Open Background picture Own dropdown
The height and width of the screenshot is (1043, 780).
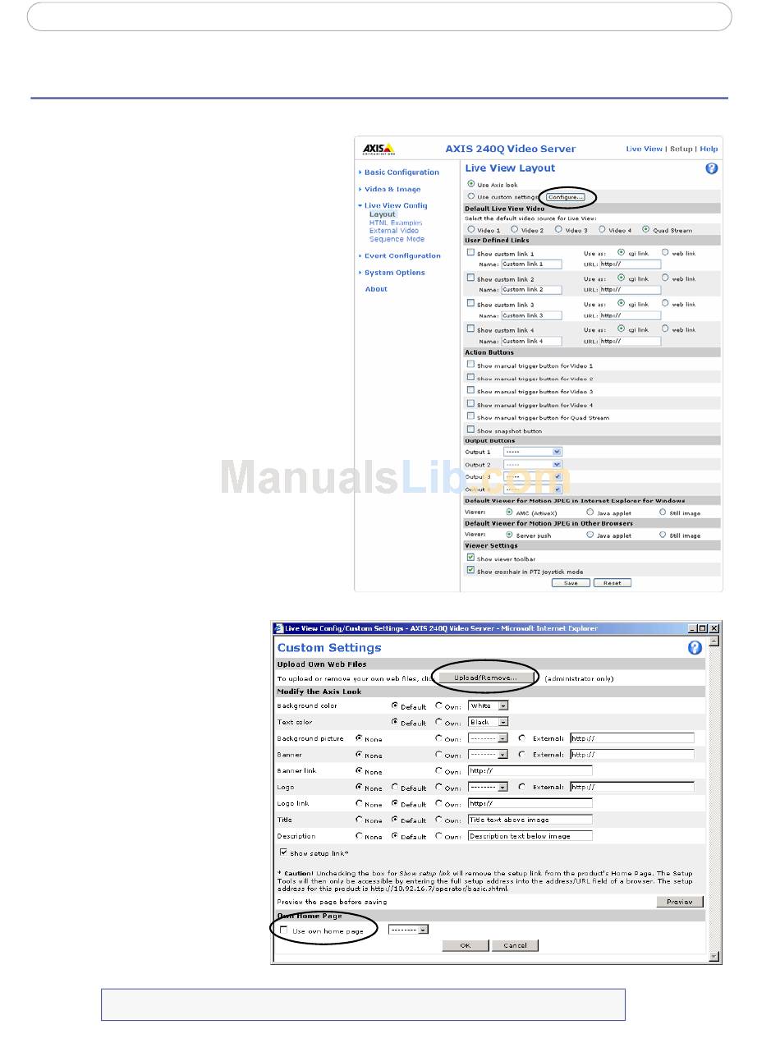(489, 738)
